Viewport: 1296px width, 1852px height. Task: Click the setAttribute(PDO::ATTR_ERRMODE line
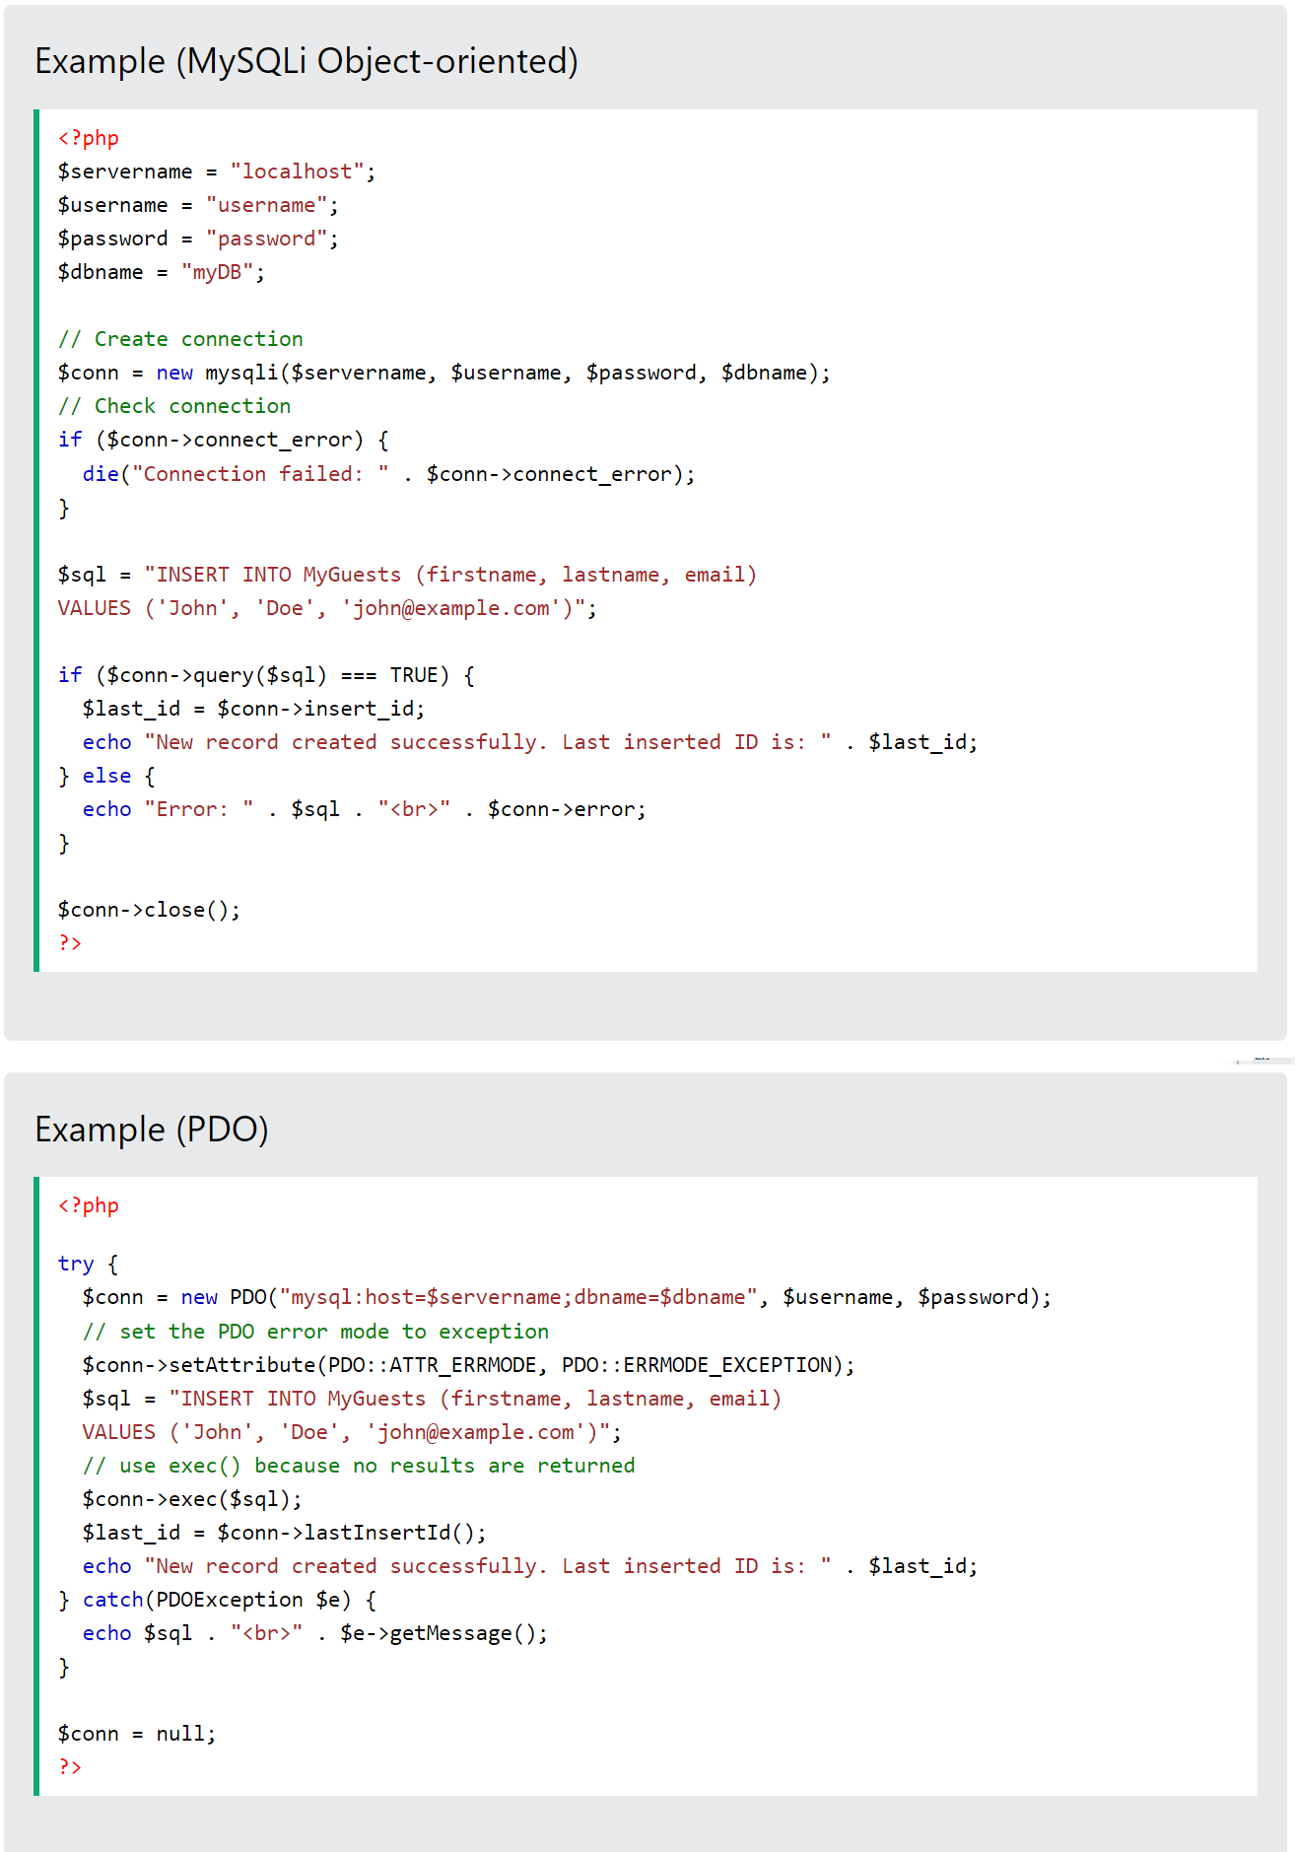coord(468,1365)
